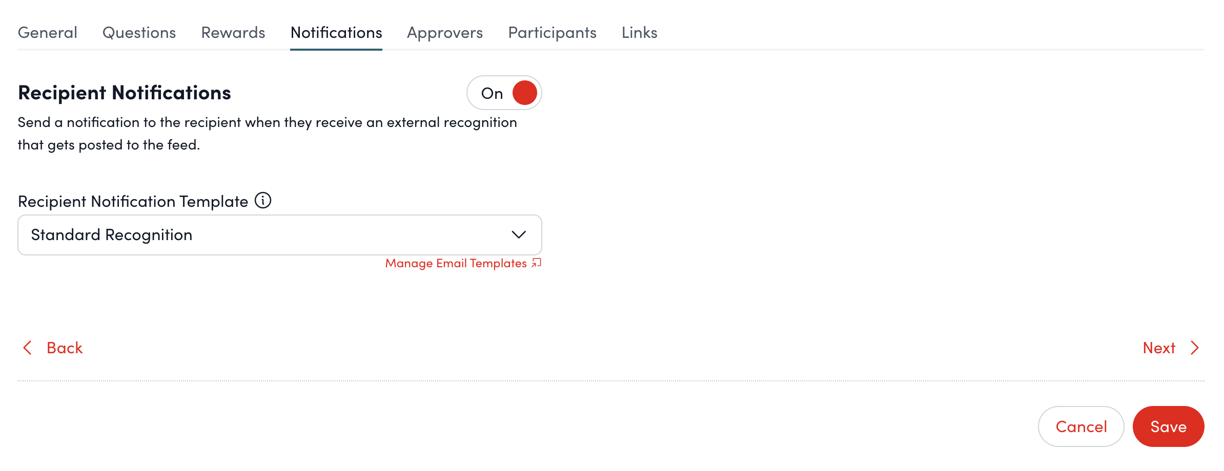1224x471 pixels.
Task: Click the right chevron icon beside Next
Action: (x=1195, y=348)
